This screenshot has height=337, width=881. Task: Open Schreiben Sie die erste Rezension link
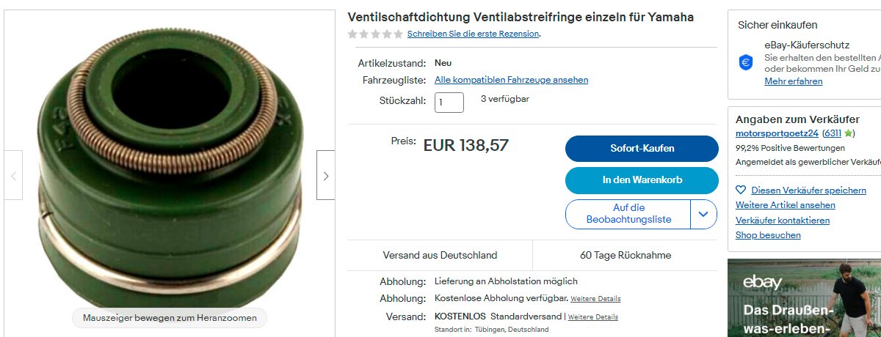(474, 34)
